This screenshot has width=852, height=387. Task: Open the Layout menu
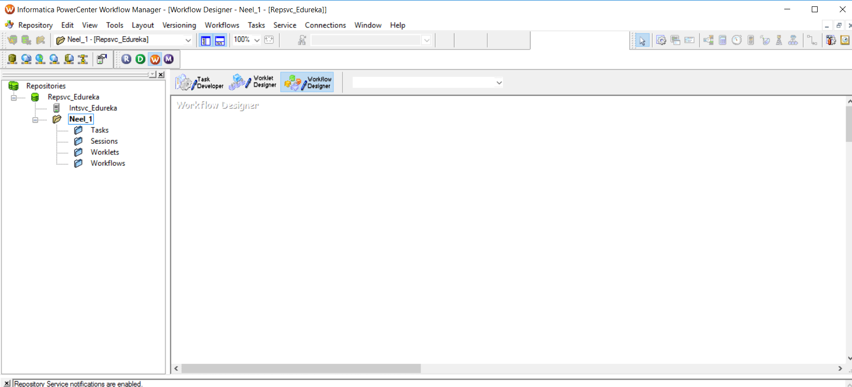point(143,25)
